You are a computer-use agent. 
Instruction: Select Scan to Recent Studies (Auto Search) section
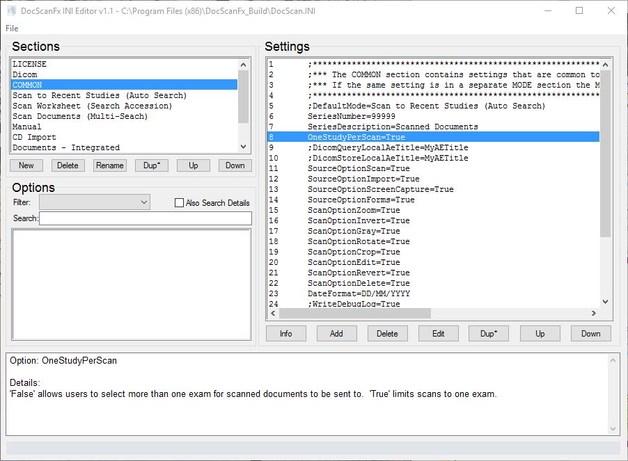[x=124, y=95]
